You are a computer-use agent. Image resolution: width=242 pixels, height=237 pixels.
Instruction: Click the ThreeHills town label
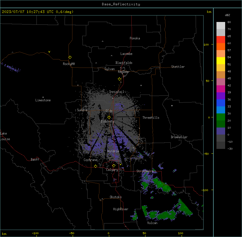[151, 118]
